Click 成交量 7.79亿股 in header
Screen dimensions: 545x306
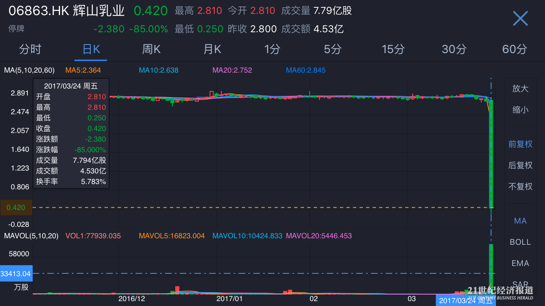tap(317, 11)
